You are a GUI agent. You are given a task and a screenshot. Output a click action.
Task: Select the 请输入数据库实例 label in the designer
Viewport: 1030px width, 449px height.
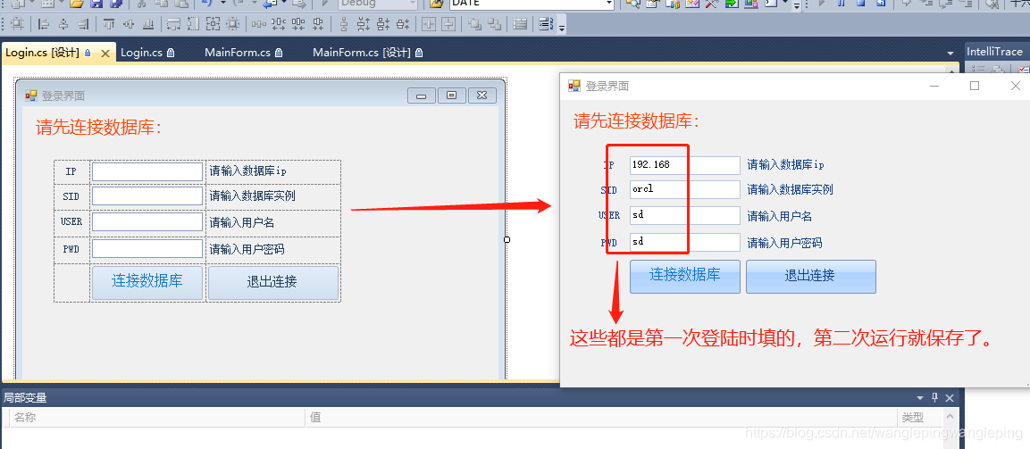tap(253, 196)
